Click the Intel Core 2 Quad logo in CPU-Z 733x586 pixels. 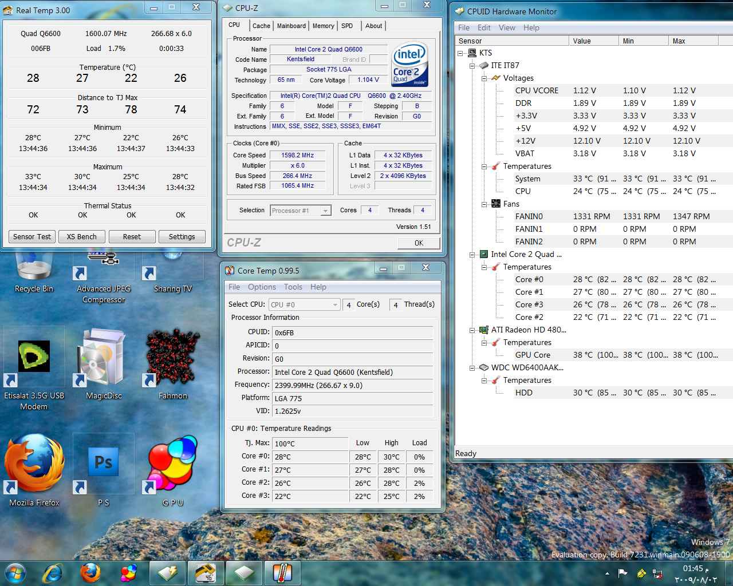point(410,64)
